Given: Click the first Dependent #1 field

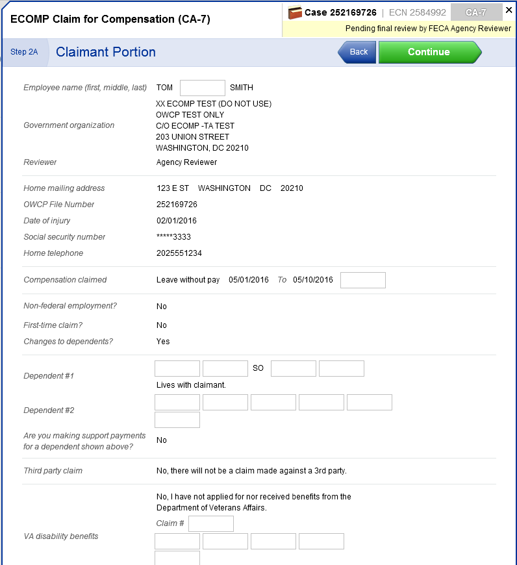Looking at the screenshot, I should point(177,368).
